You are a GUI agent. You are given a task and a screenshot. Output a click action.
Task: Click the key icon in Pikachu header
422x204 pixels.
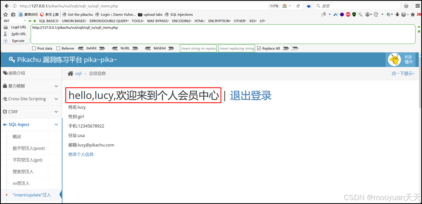click(x=12, y=60)
